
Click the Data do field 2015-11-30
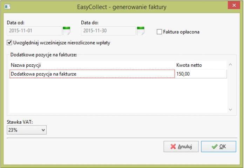tap(108, 31)
